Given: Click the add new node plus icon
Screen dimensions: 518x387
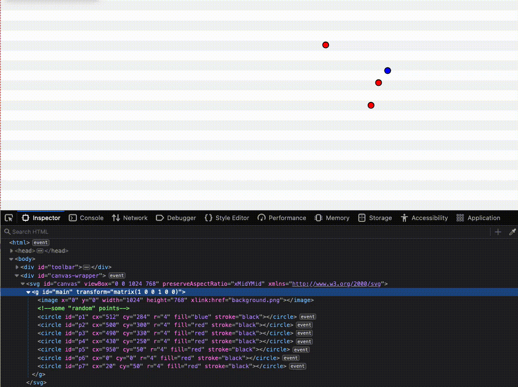Looking at the screenshot, I should click(x=497, y=232).
